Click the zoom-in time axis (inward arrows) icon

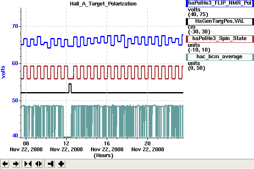coord(28,164)
